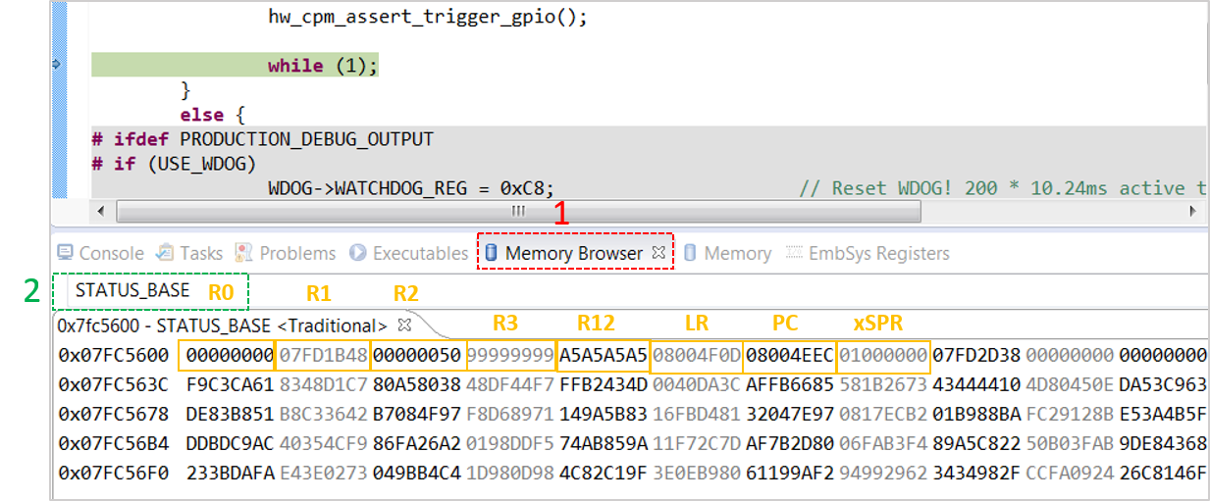Select the R0 memory cell 00000000
Image resolution: width=1210 pixels, height=501 pixels.
point(227,354)
